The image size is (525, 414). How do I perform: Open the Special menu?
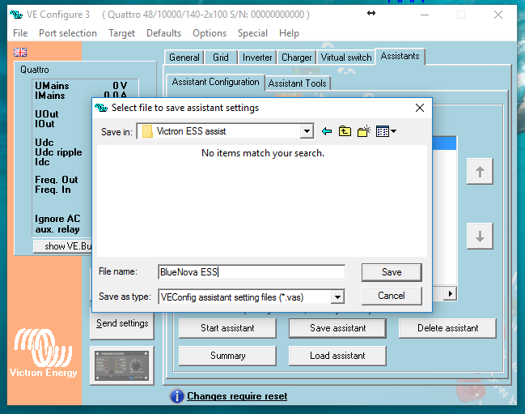pos(252,33)
